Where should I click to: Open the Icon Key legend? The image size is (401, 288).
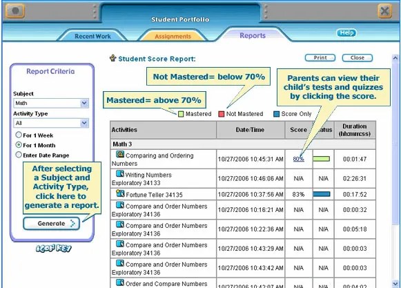coord(54,249)
